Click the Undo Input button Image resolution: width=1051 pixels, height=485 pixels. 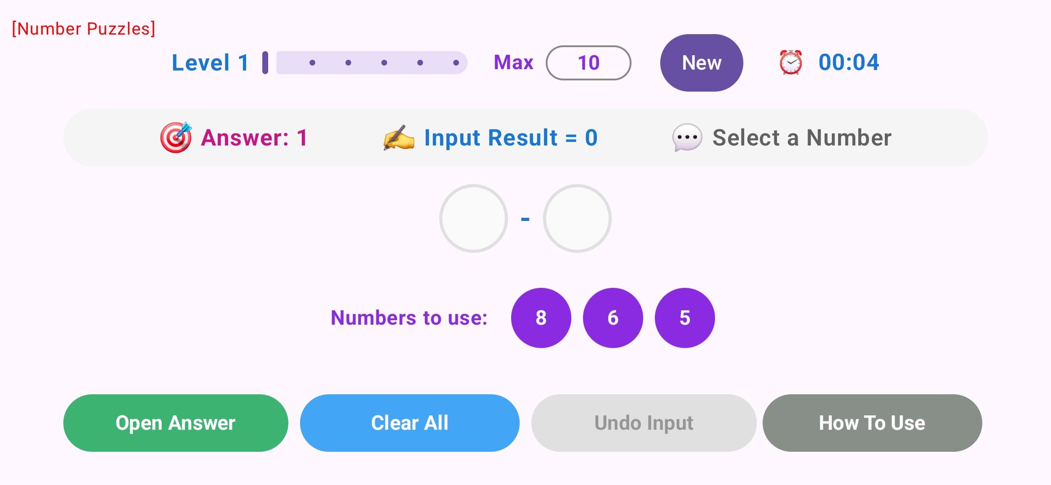tap(644, 423)
